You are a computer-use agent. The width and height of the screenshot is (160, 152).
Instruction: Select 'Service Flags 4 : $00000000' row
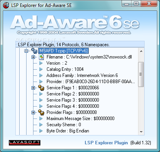[x=73, y=106]
